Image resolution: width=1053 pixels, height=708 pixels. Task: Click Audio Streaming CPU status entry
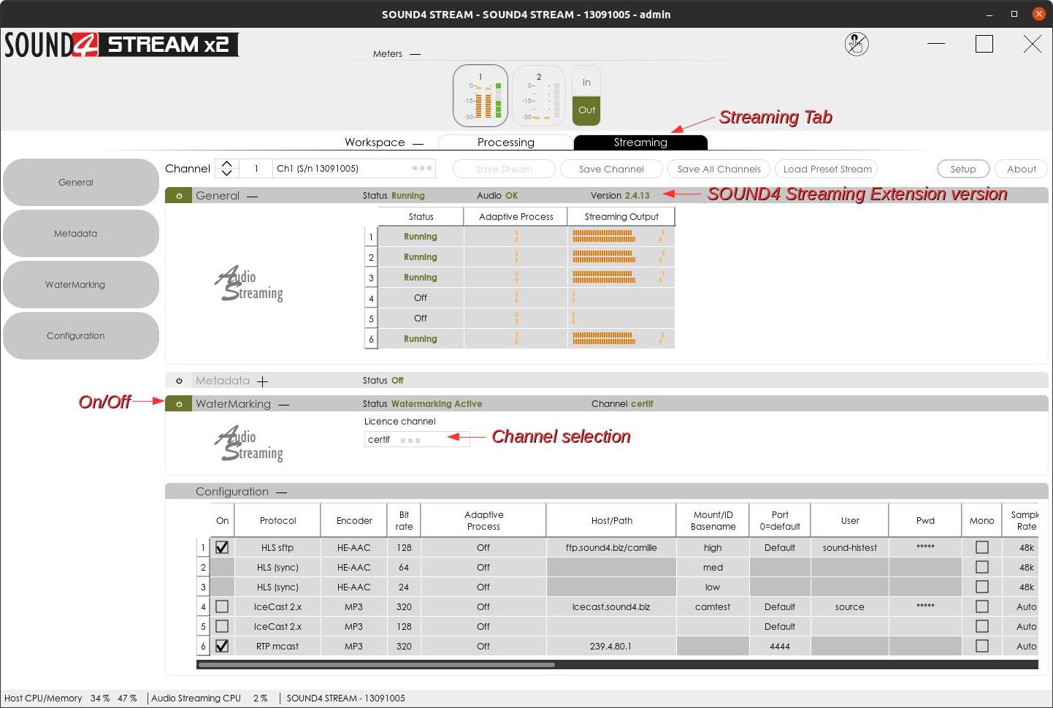(210, 699)
